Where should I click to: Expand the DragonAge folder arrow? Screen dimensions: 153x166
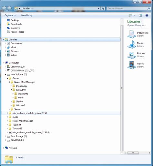11,86
